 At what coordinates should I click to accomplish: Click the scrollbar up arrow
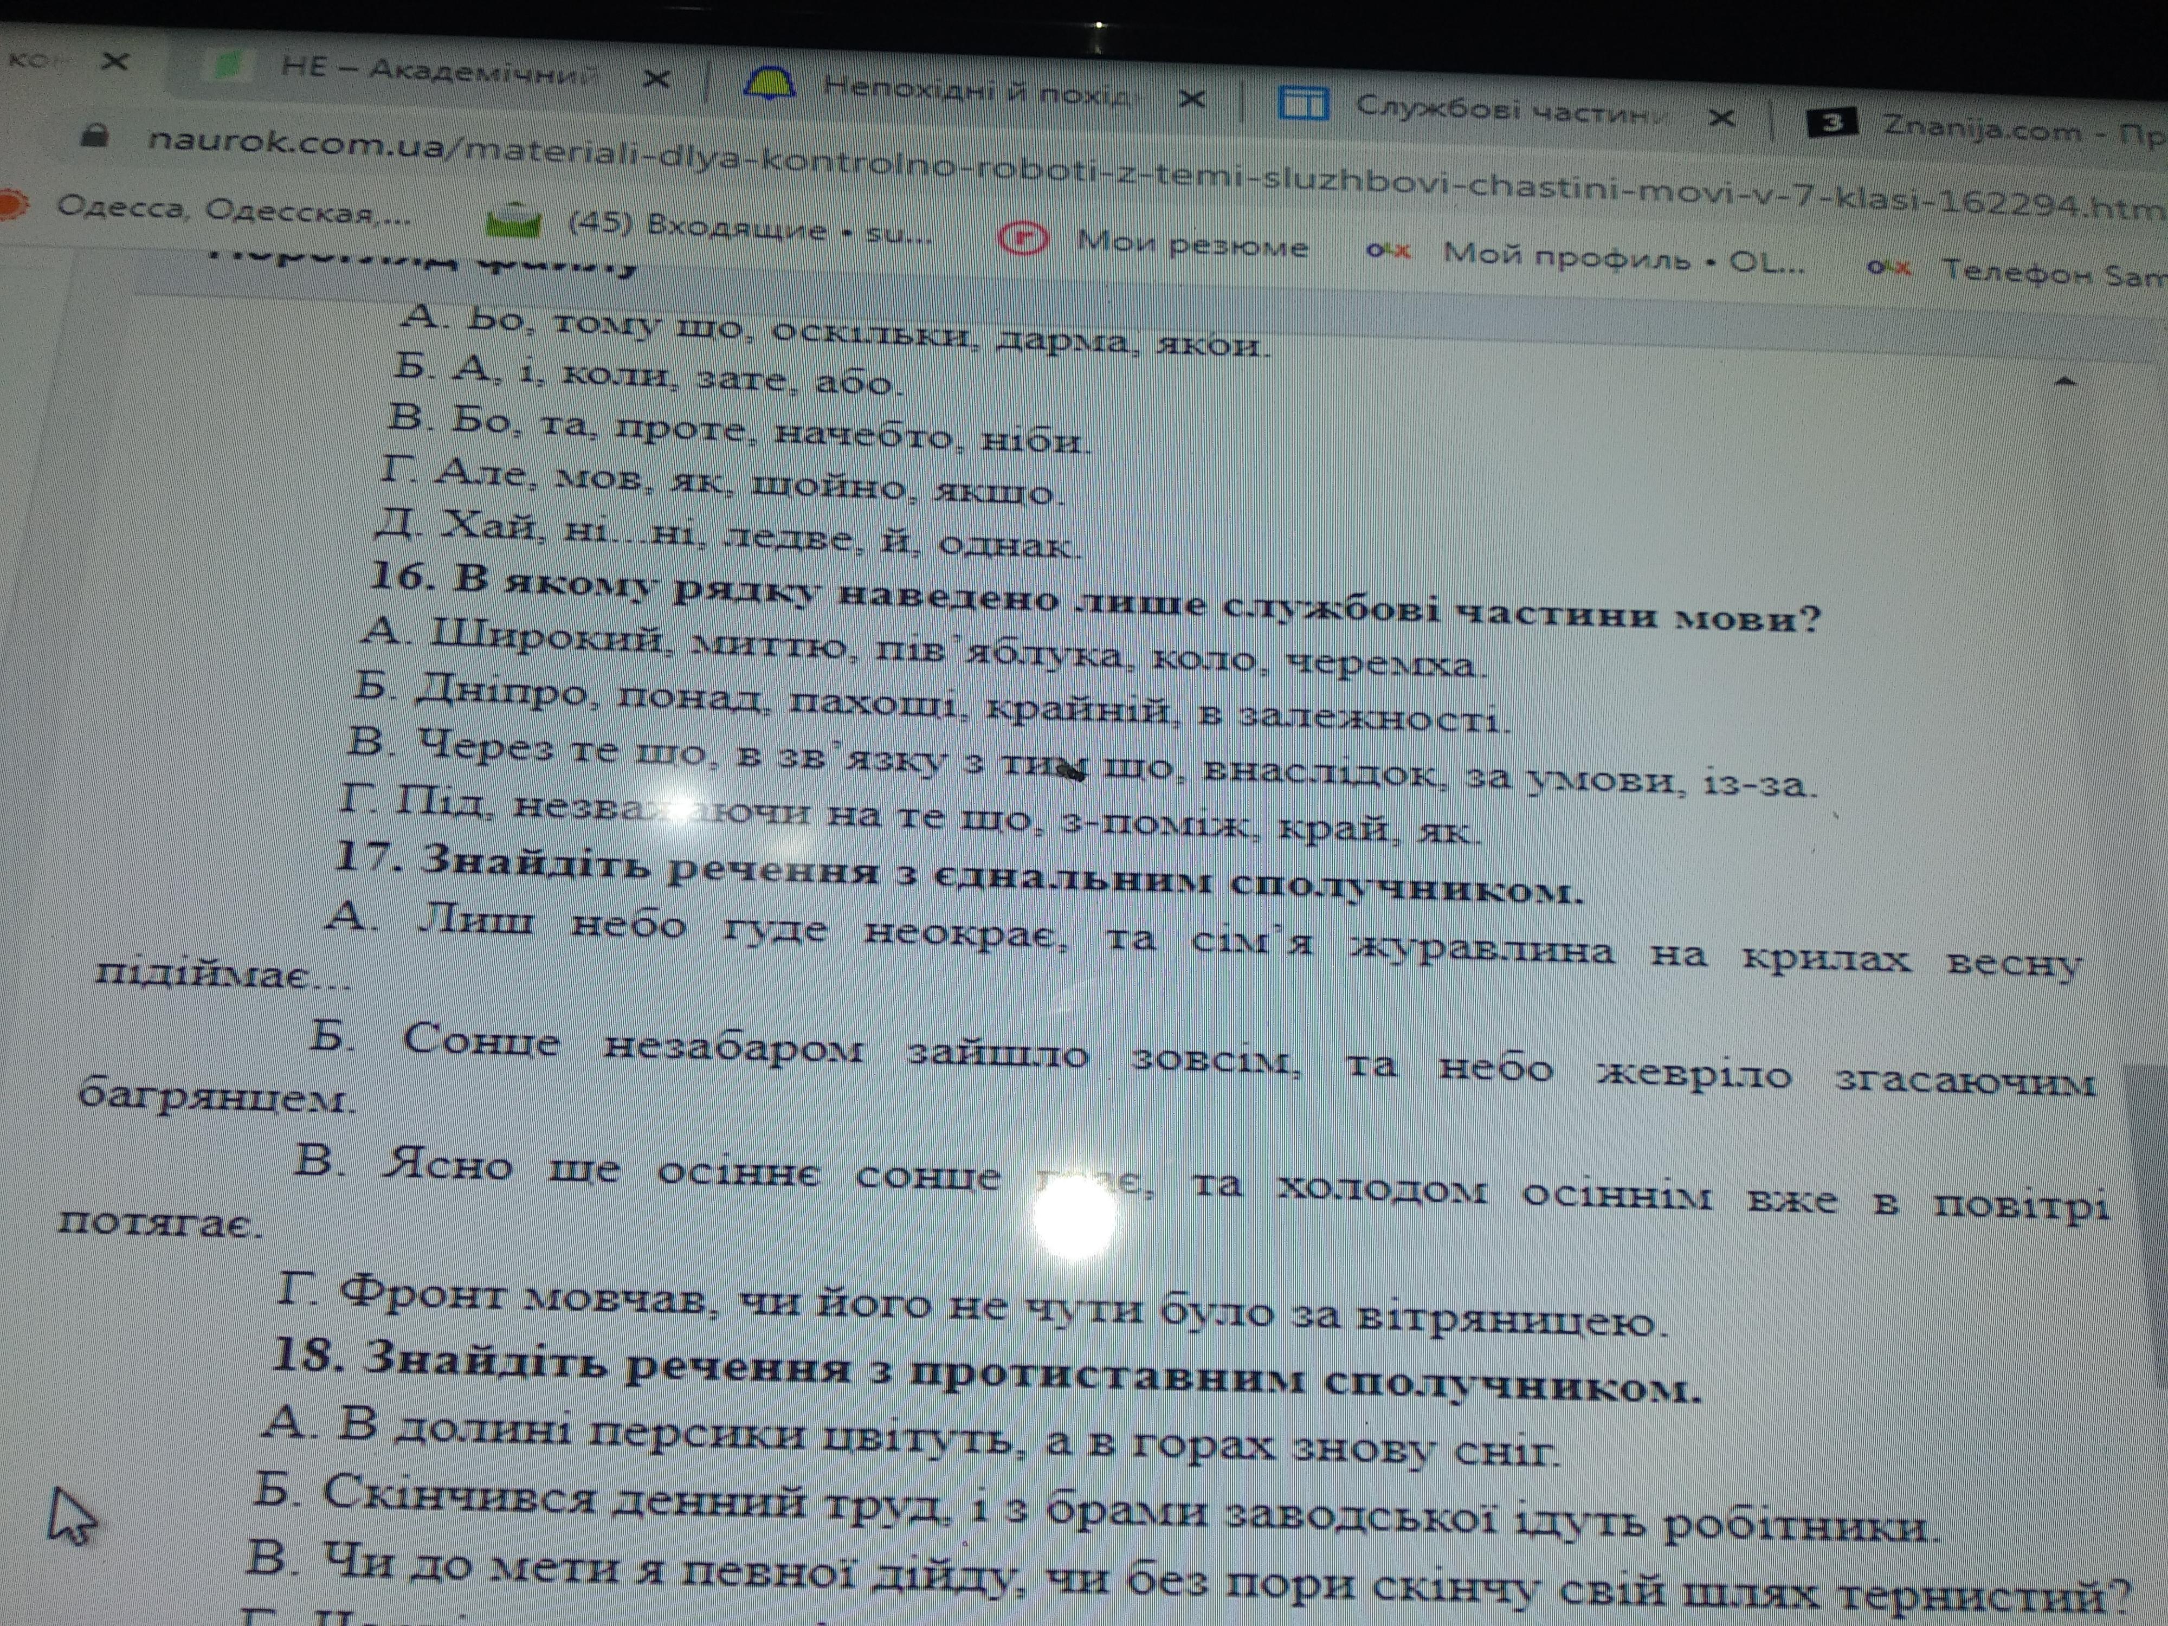[x=2065, y=381]
